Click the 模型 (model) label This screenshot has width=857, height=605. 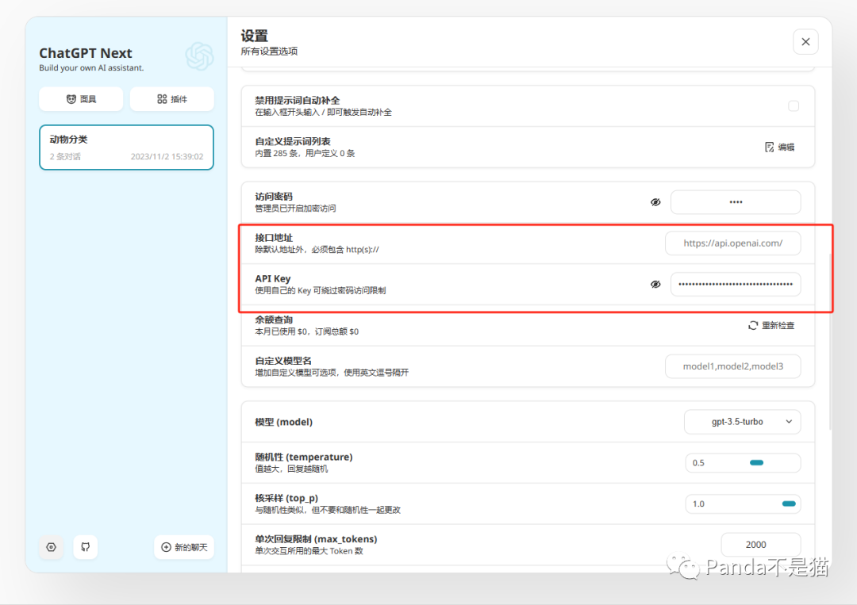283,422
